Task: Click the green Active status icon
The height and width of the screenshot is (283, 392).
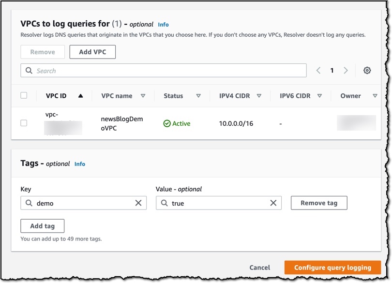Action: (167, 123)
